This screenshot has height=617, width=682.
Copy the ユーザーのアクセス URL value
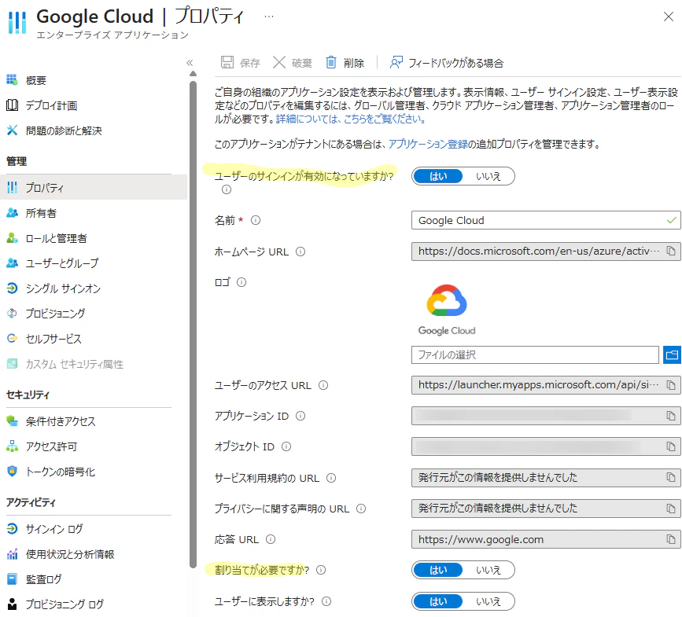pyautogui.click(x=671, y=385)
